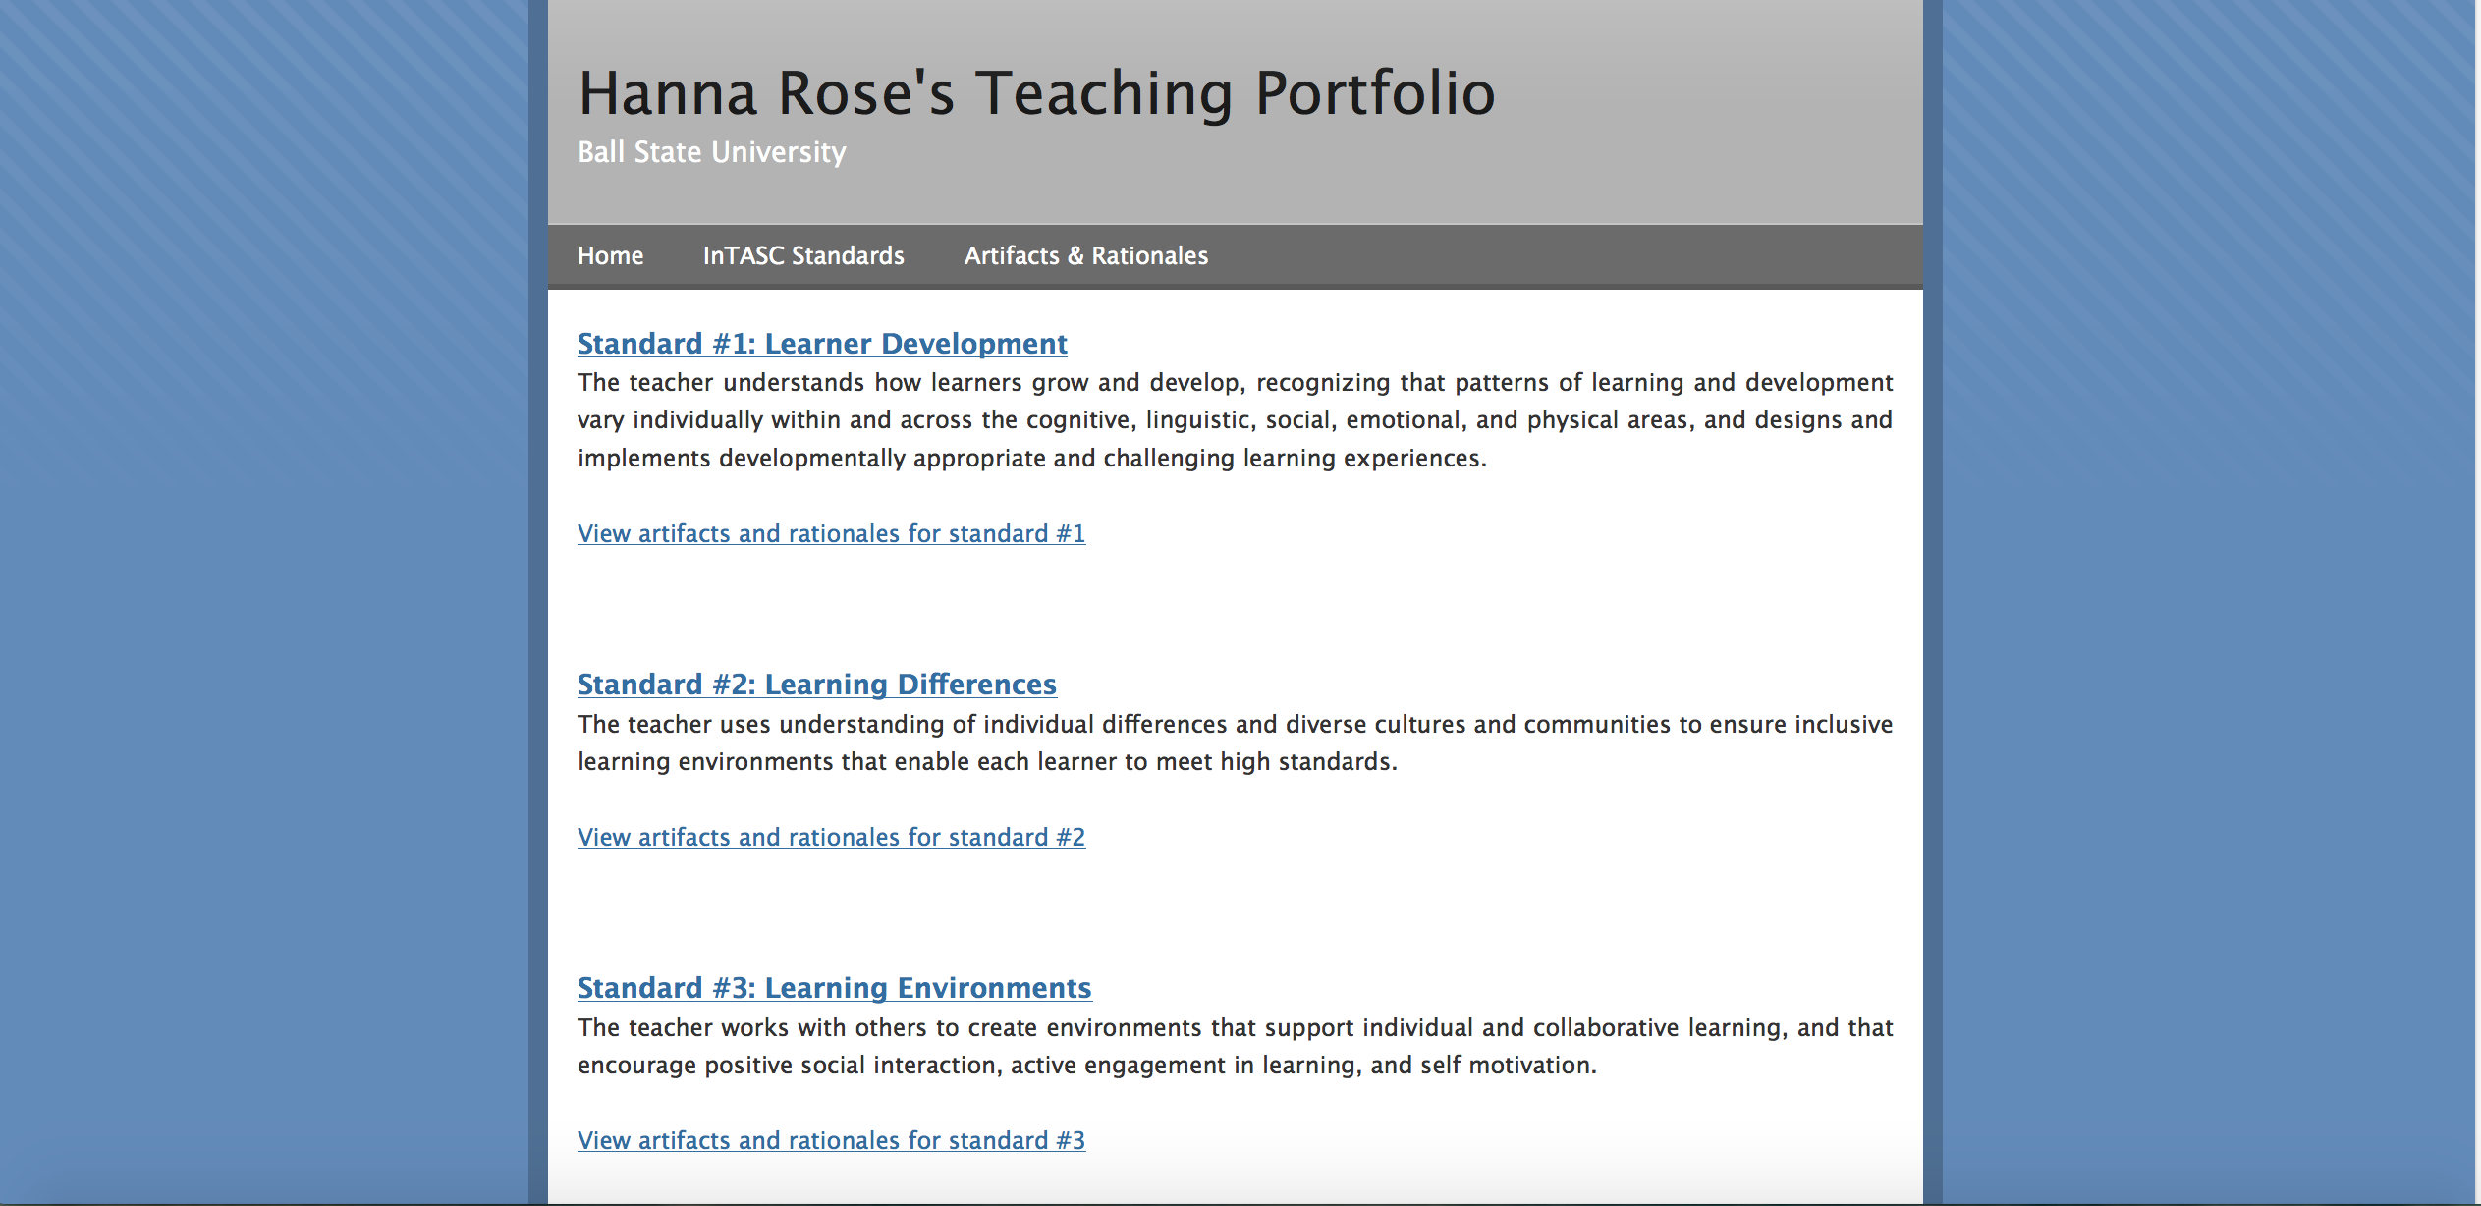Viewport: 2481px width, 1206px height.
Task: View artifacts and rationales for standard #3
Action: coord(831,1140)
